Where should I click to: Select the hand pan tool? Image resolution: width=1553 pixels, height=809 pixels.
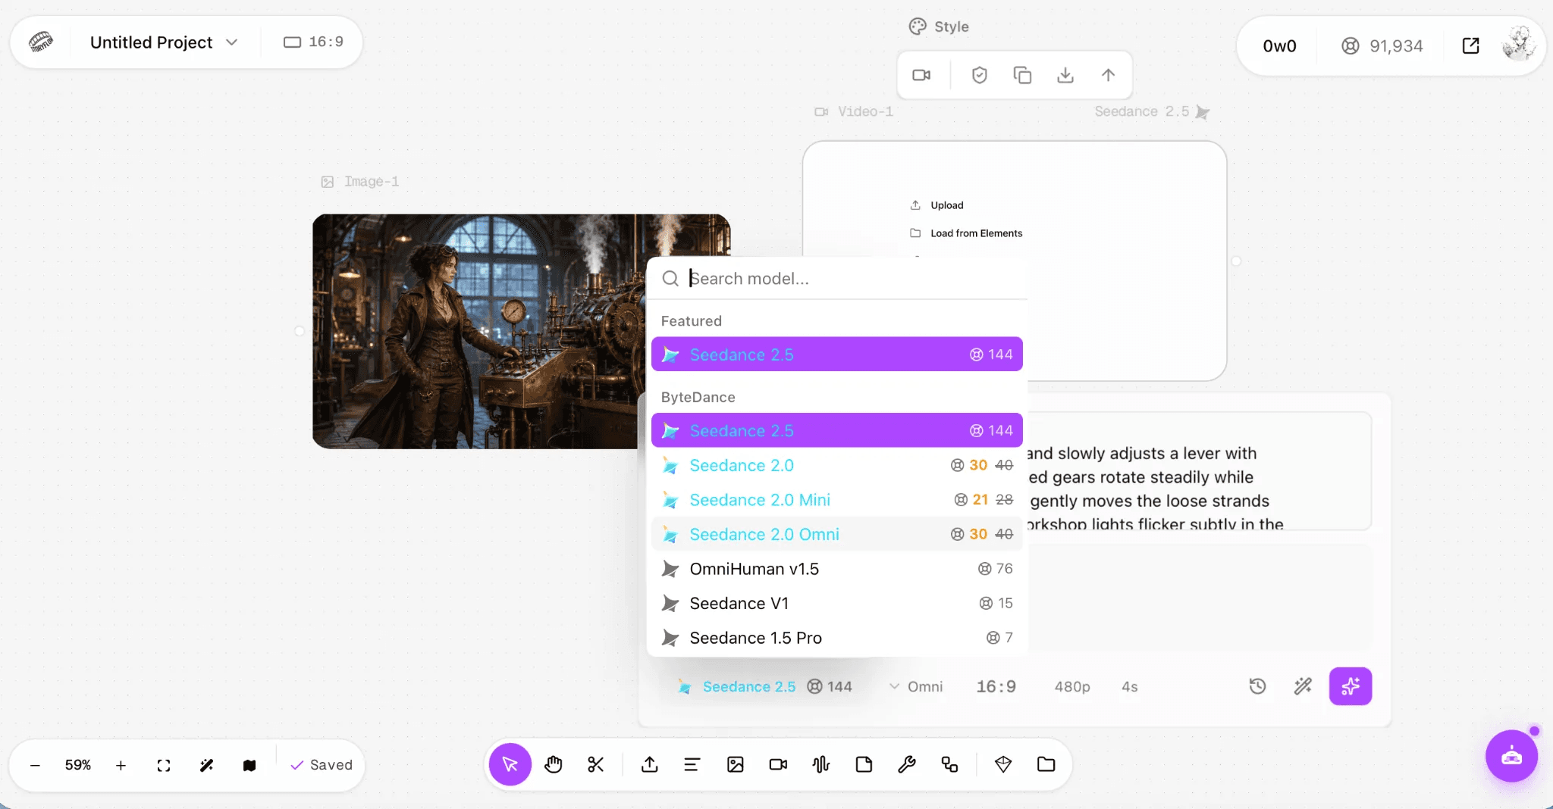point(554,764)
